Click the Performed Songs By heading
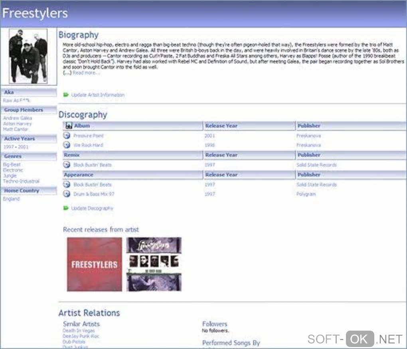 pos(231,343)
